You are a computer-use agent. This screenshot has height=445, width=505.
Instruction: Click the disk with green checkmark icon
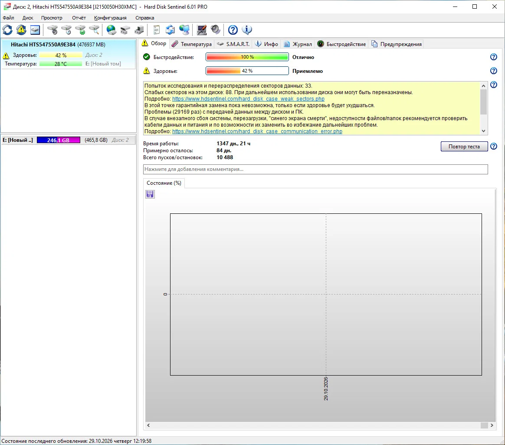pos(80,30)
